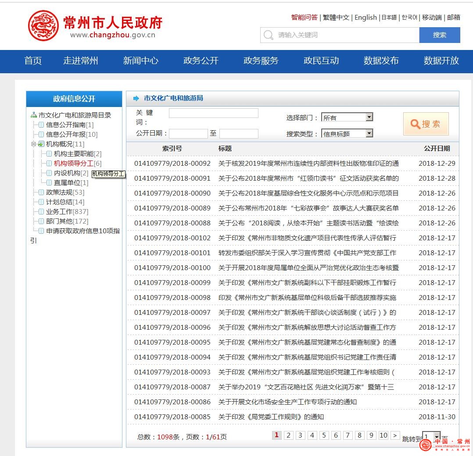The width and height of the screenshot is (473, 456).
Task: Click the page icon next to 政策法规
Action: 41,192
